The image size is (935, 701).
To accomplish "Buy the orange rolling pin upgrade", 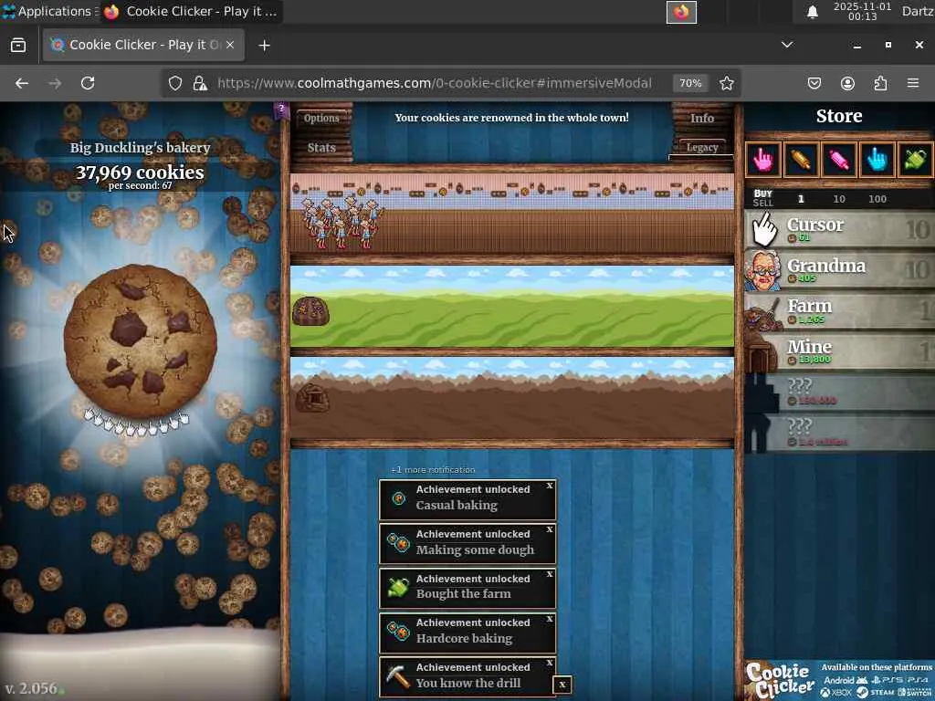I will tap(801, 160).
